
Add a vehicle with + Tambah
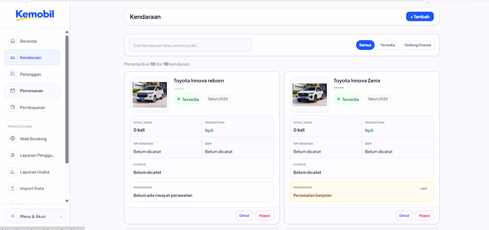tap(420, 16)
